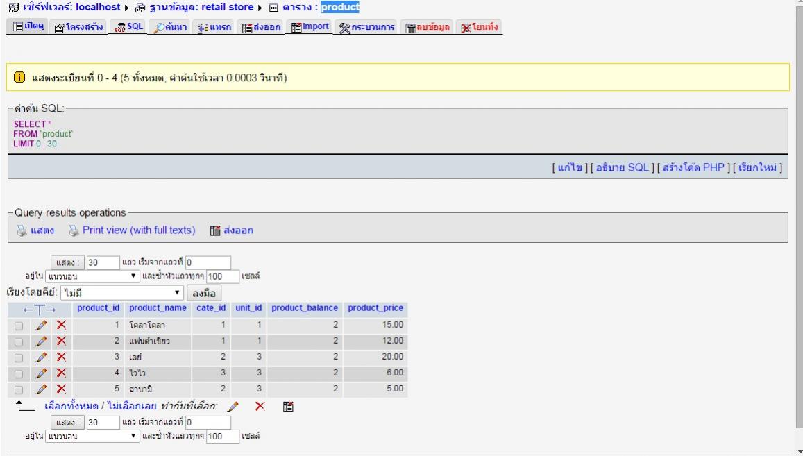Click the product_price column header to sort
This screenshot has width=803, height=456.
click(x=375, y=308)
